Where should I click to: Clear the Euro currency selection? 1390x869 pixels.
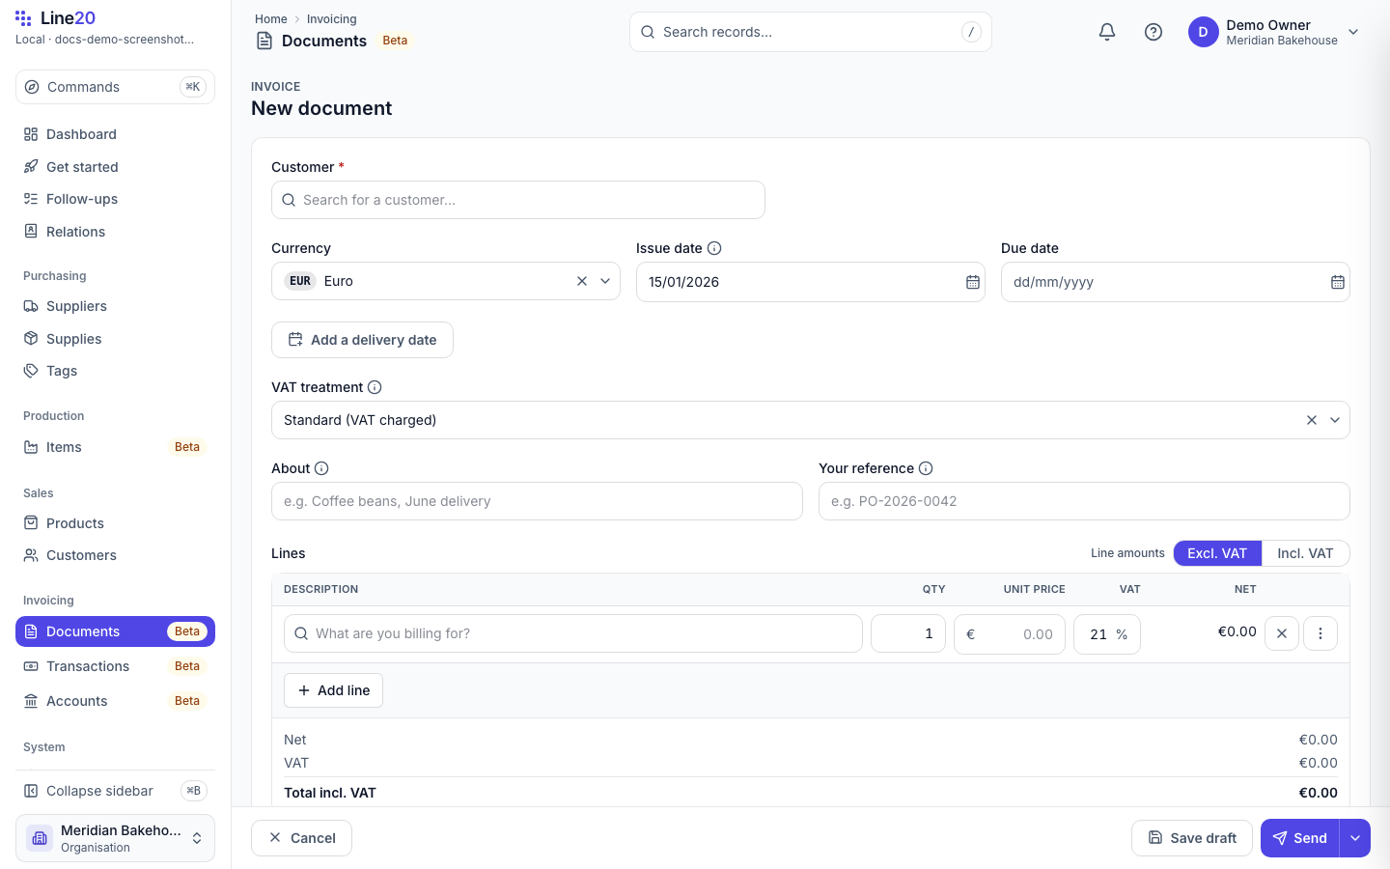pos(582,281)
